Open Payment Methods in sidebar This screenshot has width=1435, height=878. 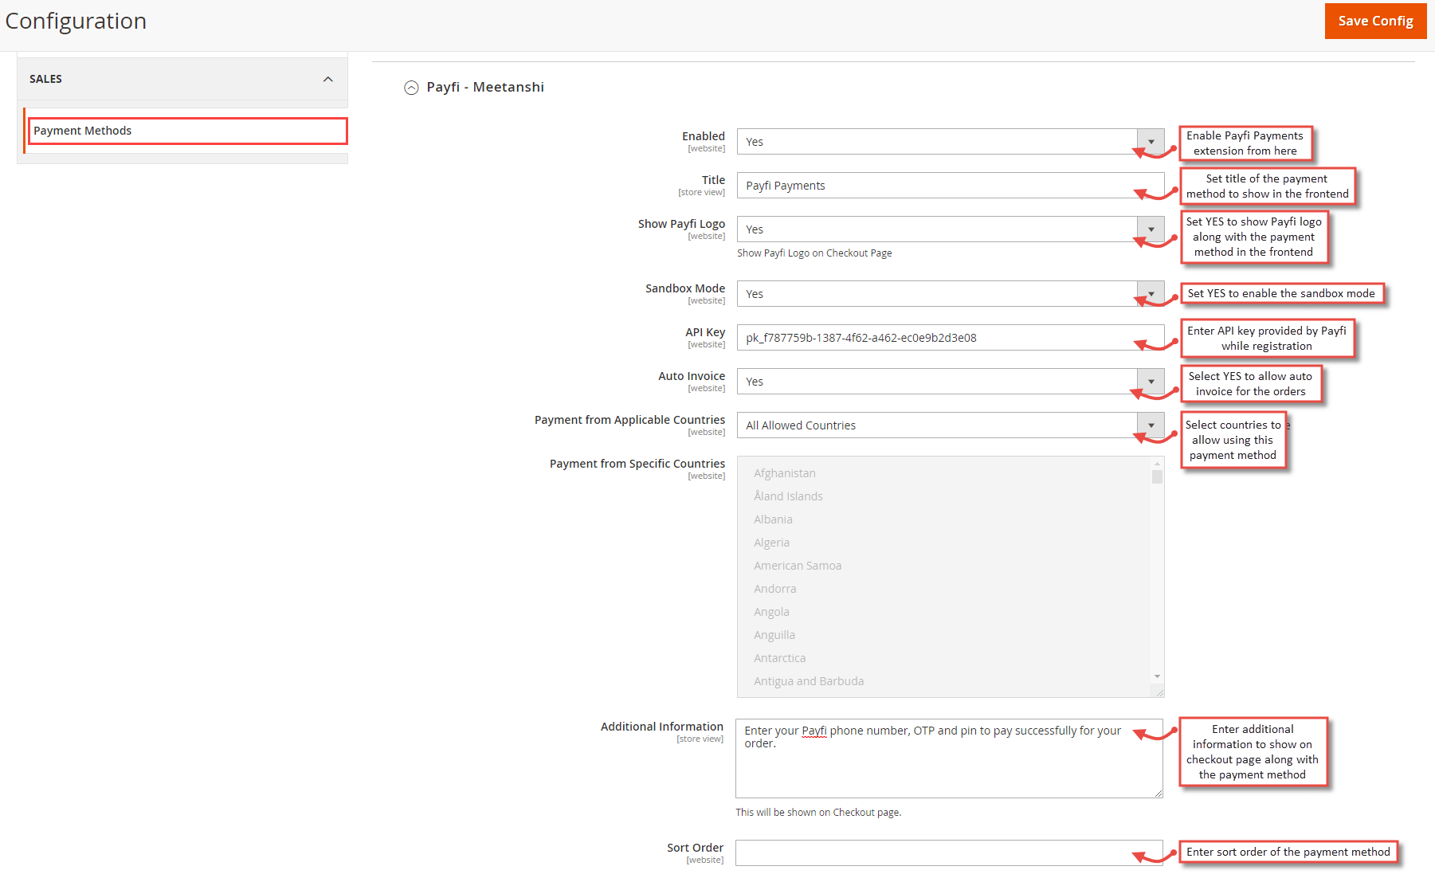coord(188,131)
